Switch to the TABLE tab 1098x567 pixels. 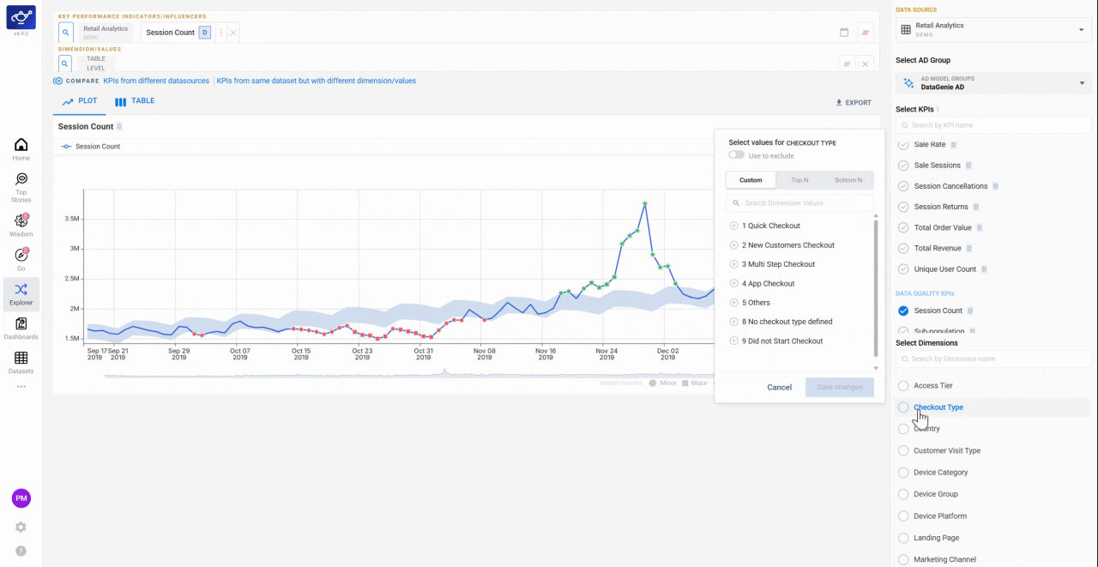[x=135, y=101]
